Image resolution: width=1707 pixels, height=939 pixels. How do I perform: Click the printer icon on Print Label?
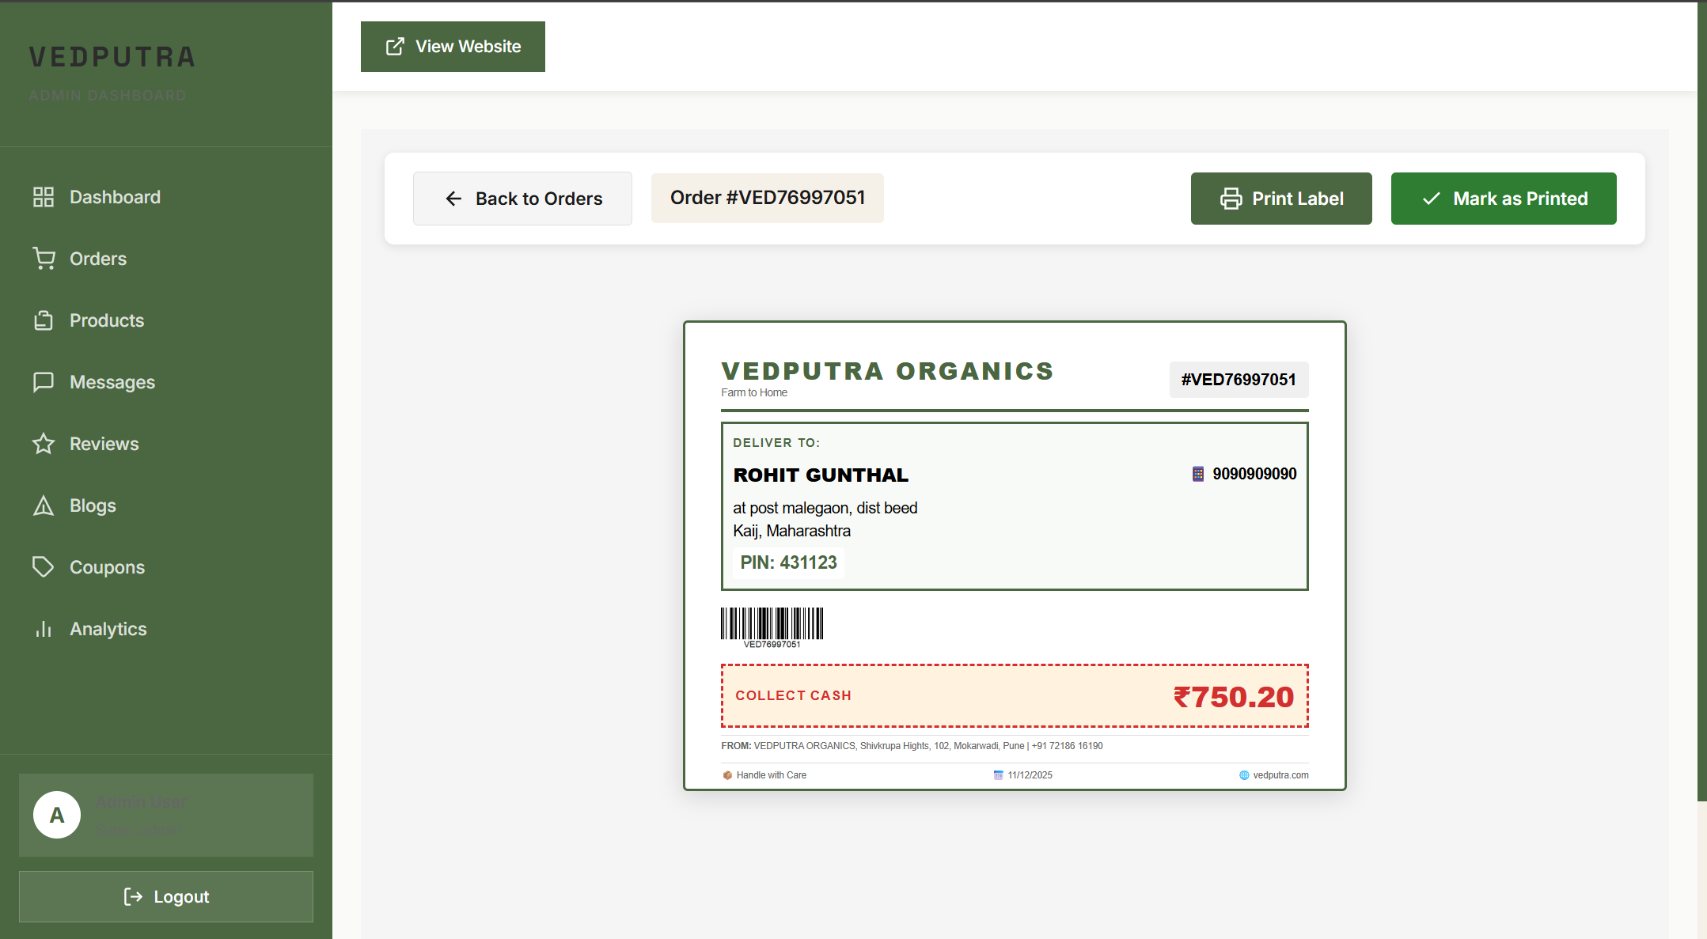coord(1231,199)
